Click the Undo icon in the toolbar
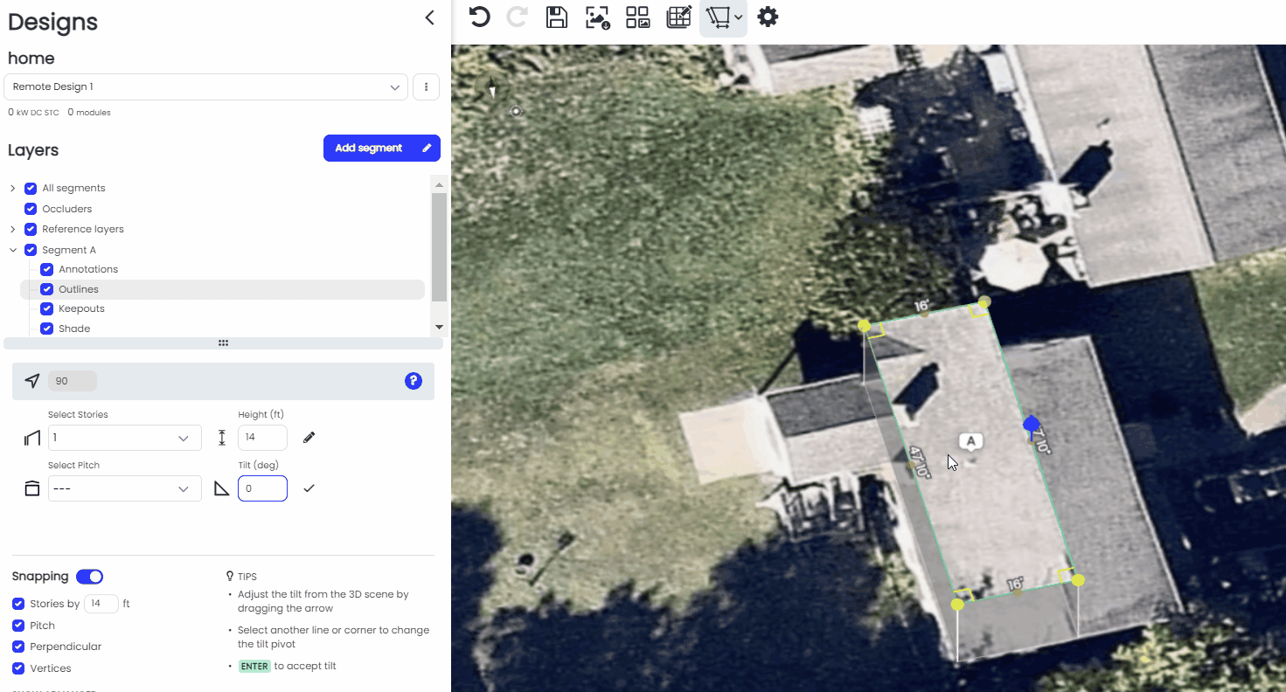 click(479, 17)
